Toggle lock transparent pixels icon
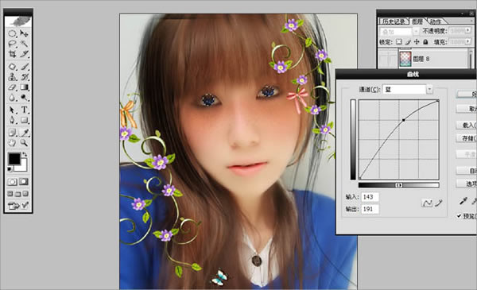The height and width of the screenshot is (290, 477). click(398, 41)
